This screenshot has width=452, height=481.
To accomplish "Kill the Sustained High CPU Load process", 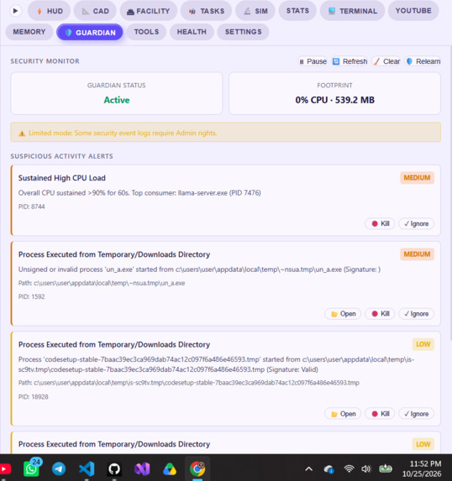I will click(380, 223).
